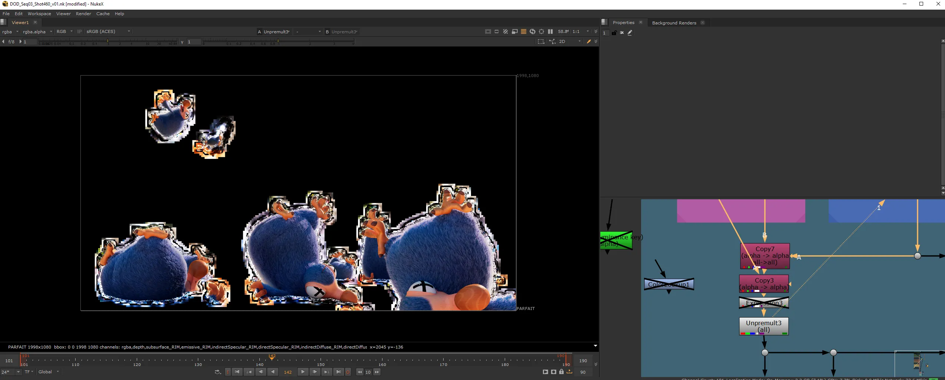Toggle the frame range lock icon

click(561, 372)
